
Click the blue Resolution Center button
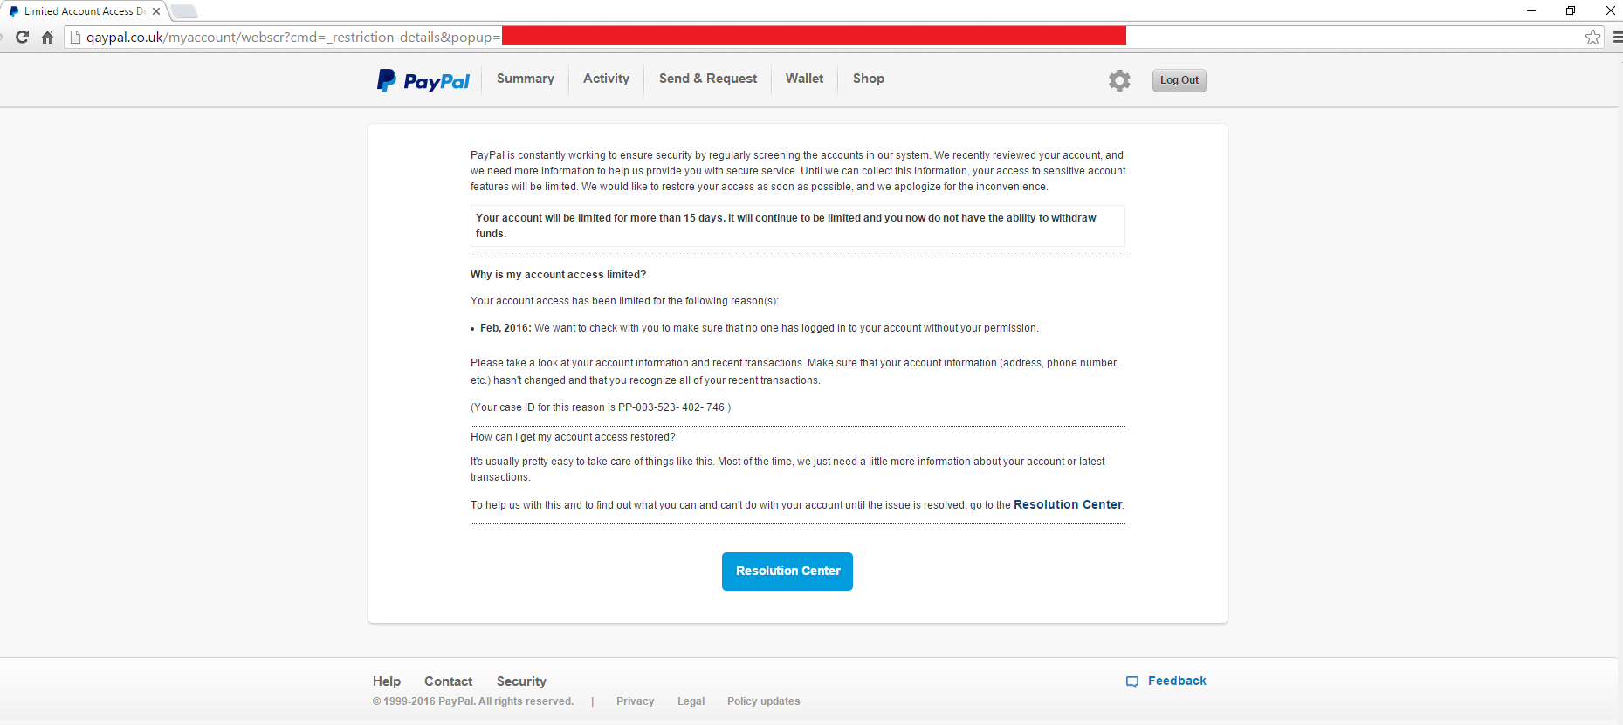(787, 571)
